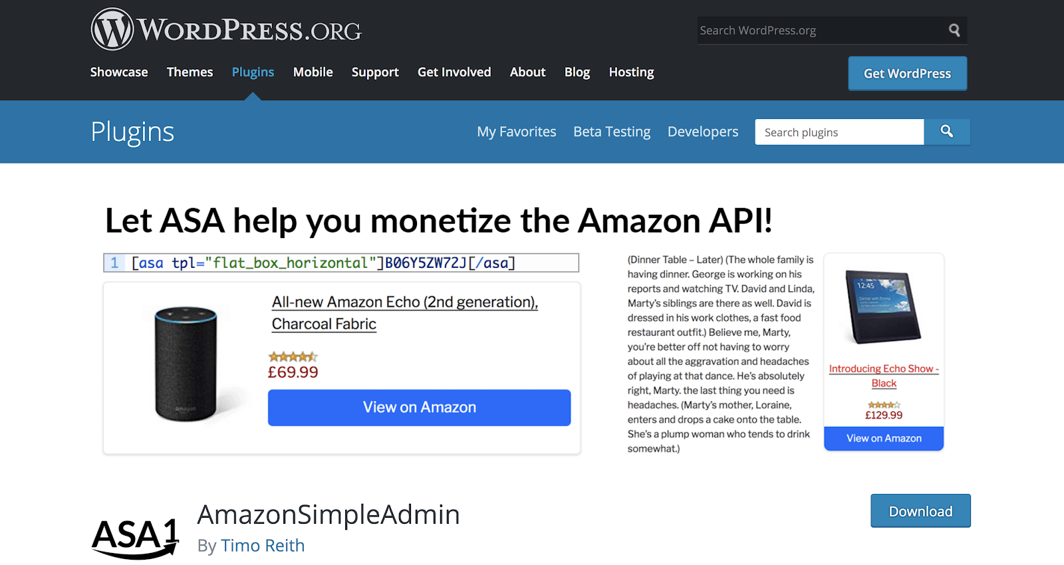Screen dimensions: 1064x565
Task: Click the Amazon Echo product image
Action: click(x=186, y=364)
